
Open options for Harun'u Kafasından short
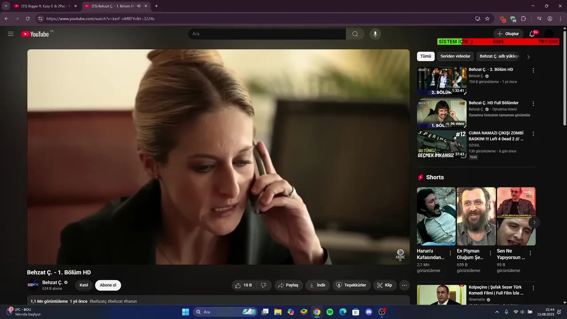coord(450,253)
